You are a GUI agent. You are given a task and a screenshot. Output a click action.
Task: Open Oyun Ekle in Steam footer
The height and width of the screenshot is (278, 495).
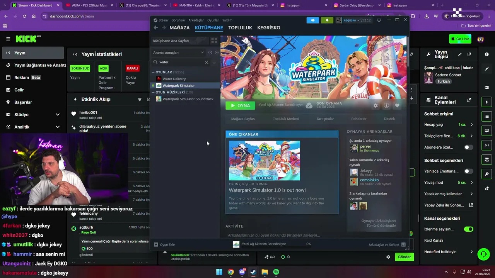(164, 244)
